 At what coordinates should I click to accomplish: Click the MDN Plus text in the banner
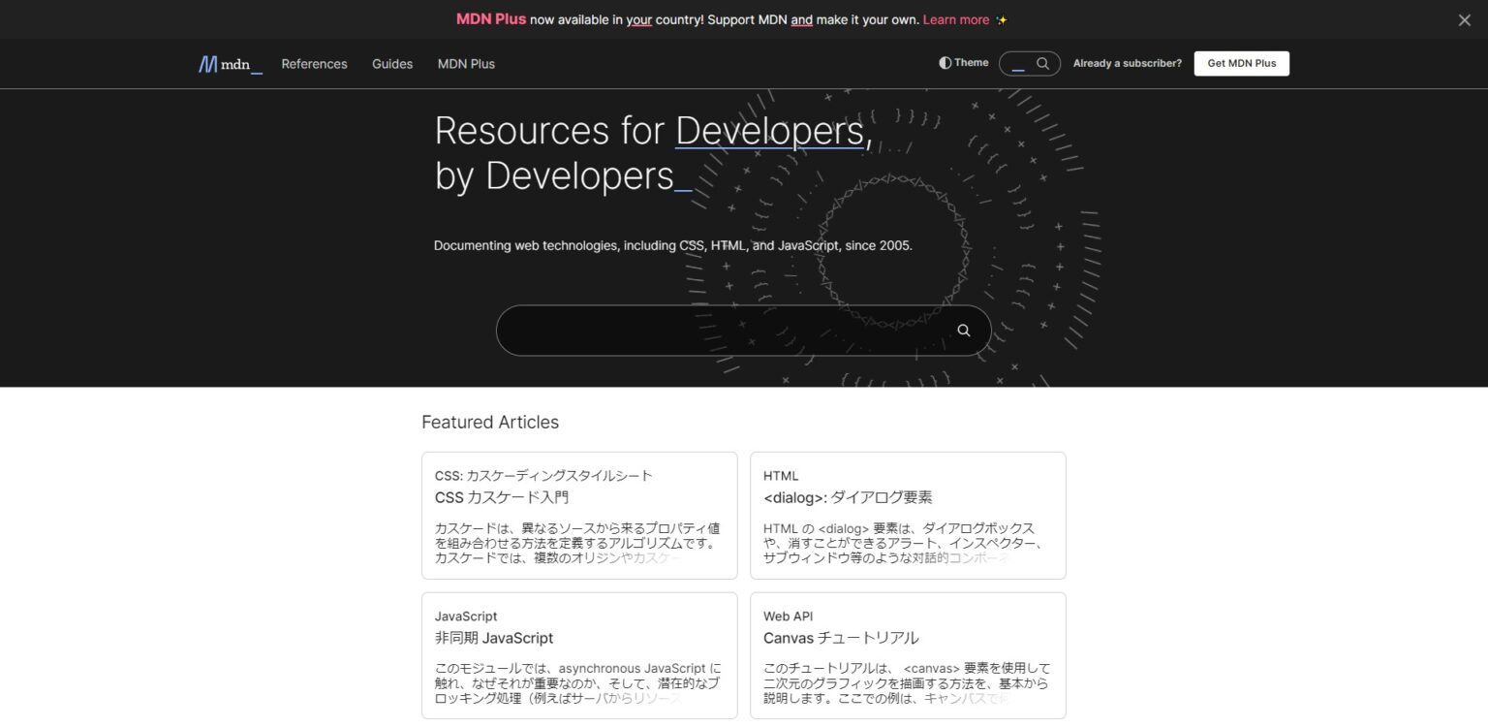point(491,19)
